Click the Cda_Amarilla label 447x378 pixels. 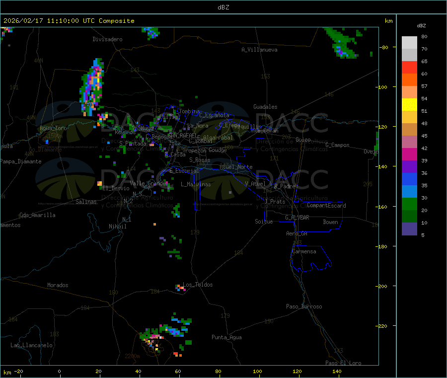point(37,215)
